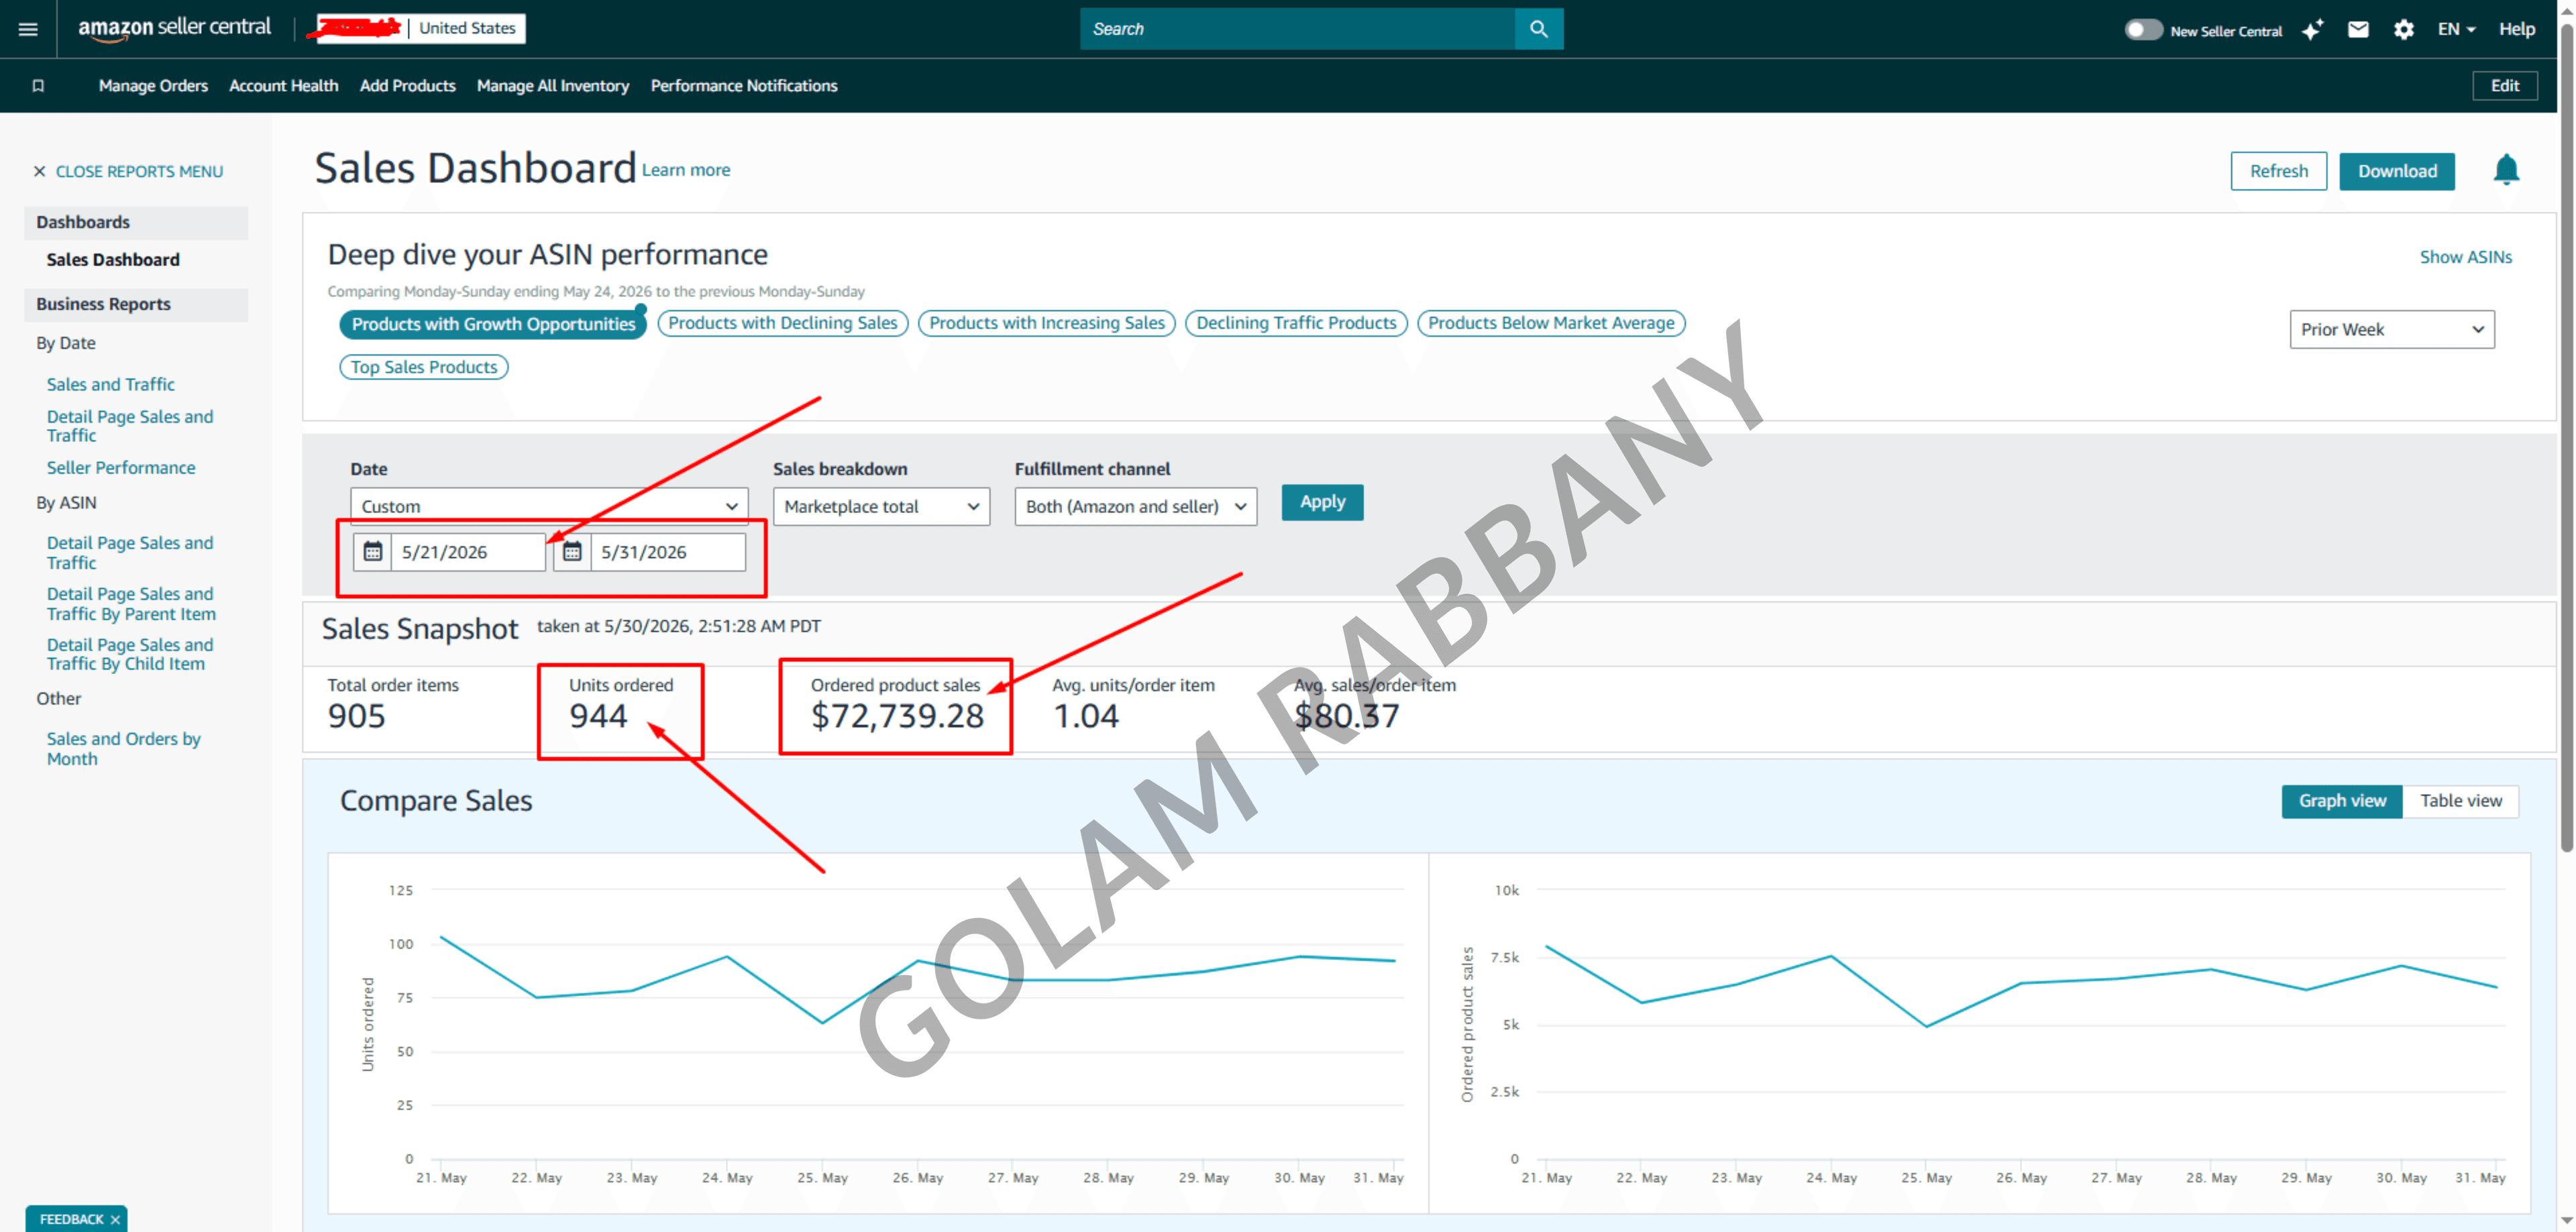Open the hamburger main menu
The height and width of the screenshot is (1232, 2576).
click(28, 29)
